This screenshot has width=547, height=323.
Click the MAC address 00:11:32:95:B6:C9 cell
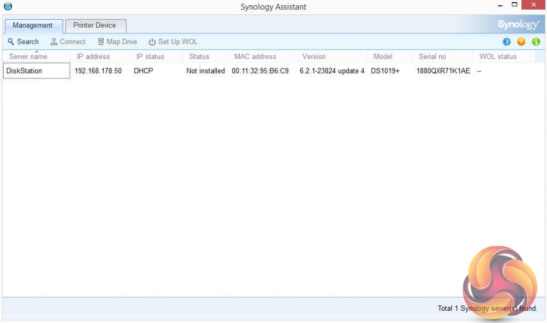pos(260,71)
